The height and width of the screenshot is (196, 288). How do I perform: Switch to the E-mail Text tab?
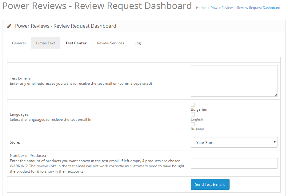(x=46, y=43)
